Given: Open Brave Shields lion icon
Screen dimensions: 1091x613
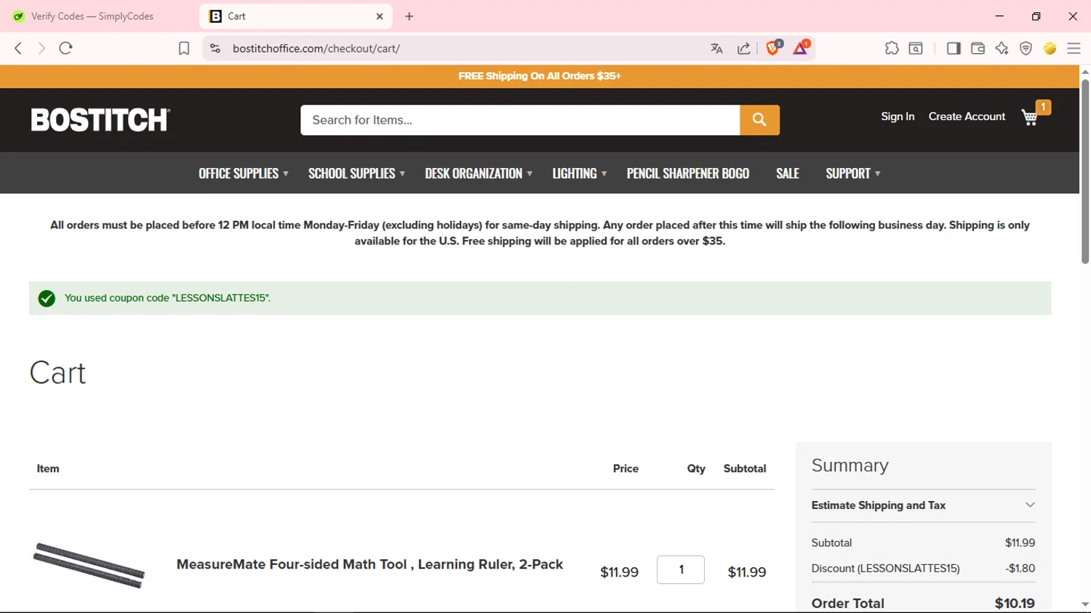Looking at the screenshot, I should [x=773, y=48].
